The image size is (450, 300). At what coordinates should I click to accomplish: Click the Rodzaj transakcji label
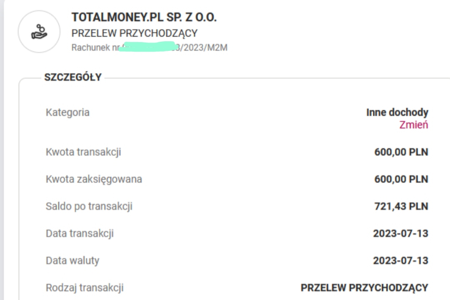85,288
